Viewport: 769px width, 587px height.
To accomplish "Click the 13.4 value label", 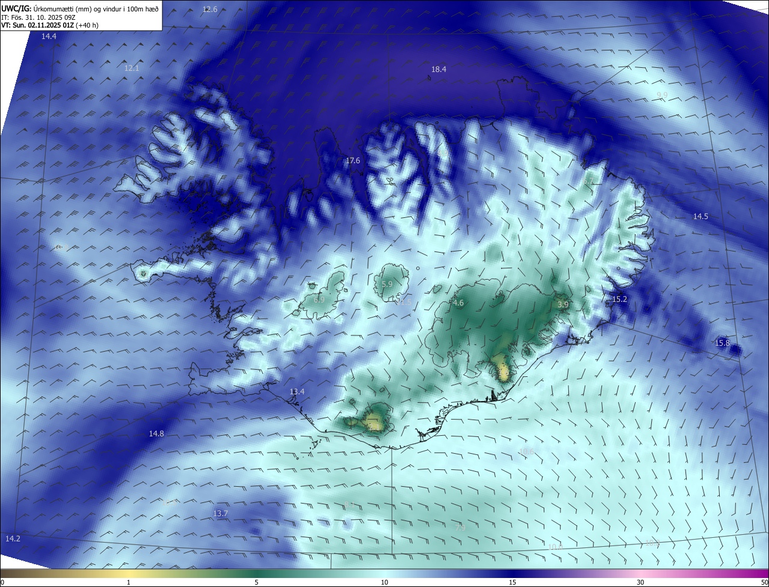I will (x=297, y=392).
